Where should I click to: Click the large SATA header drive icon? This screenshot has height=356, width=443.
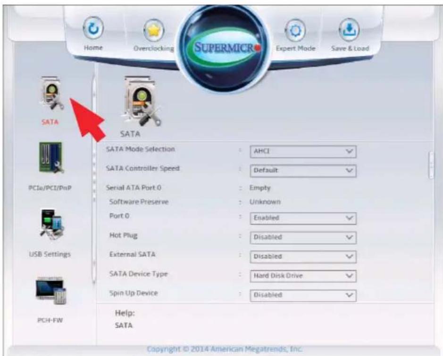point(142,102)
